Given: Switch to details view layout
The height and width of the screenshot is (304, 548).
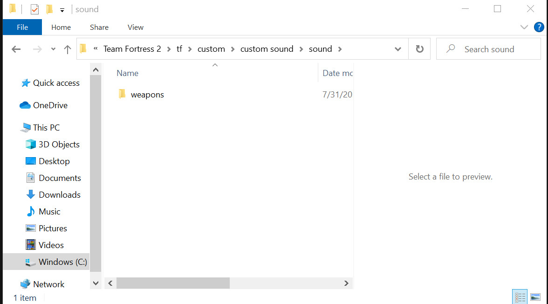Looking at the screenshot, I should click(520, 297).
